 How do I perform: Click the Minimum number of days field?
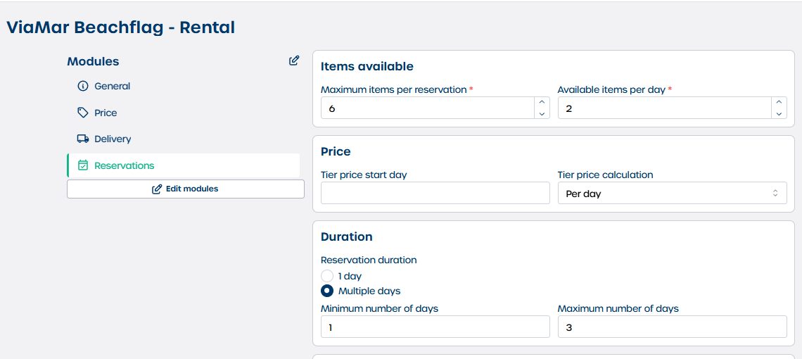click(435, 327)
